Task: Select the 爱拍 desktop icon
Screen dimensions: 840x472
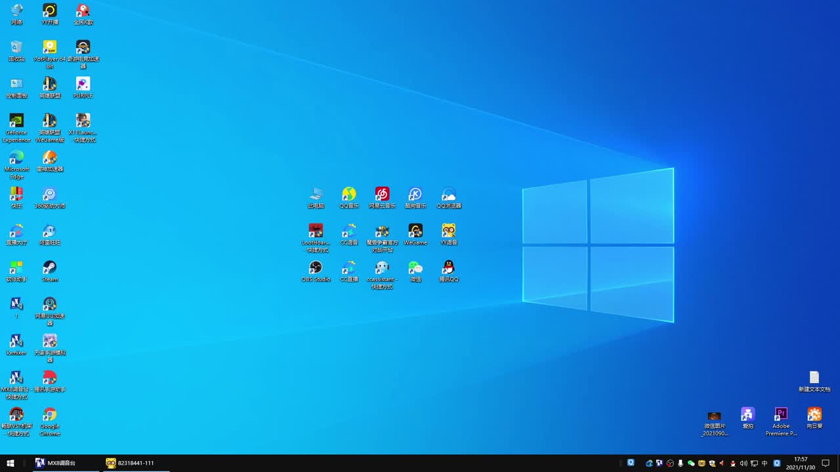Action: click(x=748, y=418)
